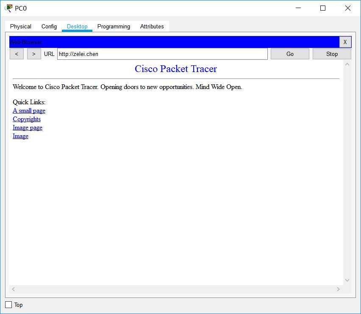Follow the Copyrights link
This screenshot has height=314, width=361.
pyautogui.click(x=27, y=119)
